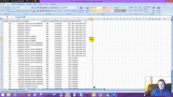The width and height of the screenshot is (173, 97).
Task: Apply the yellow Fill Color
Action: [30, 11]
